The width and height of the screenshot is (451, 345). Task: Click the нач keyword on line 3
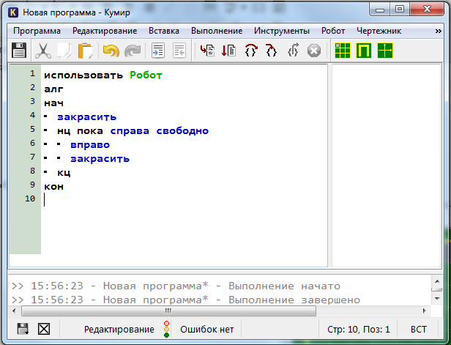53,103
